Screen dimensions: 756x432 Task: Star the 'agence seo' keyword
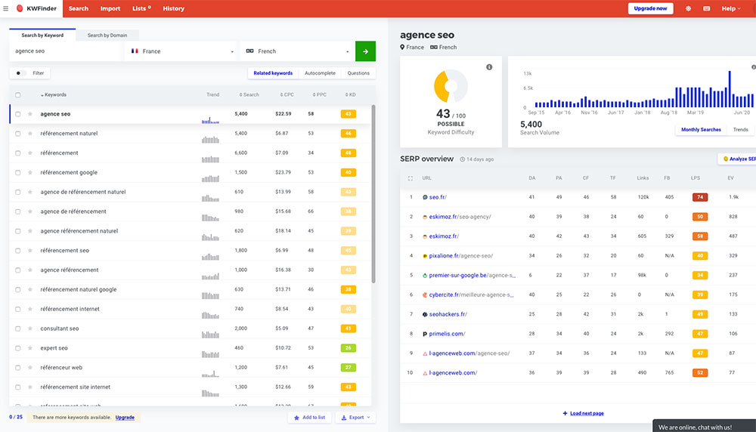(x=30, y=114)
